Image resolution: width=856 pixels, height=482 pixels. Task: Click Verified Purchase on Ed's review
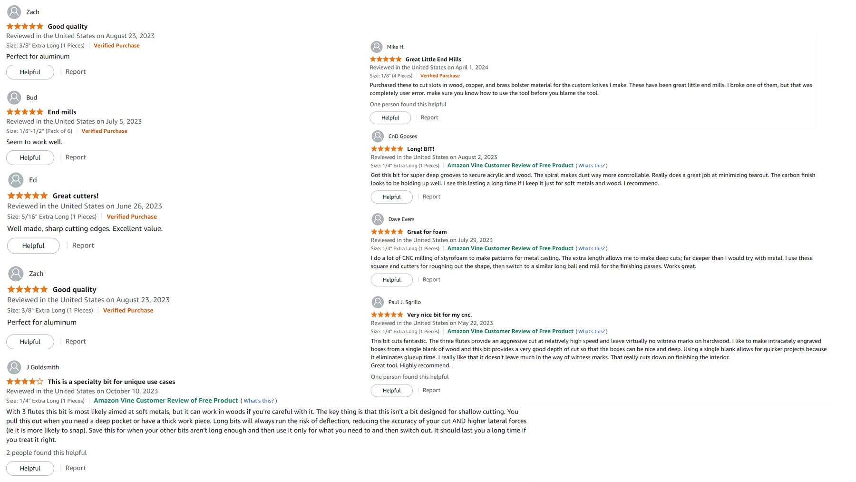132,216
